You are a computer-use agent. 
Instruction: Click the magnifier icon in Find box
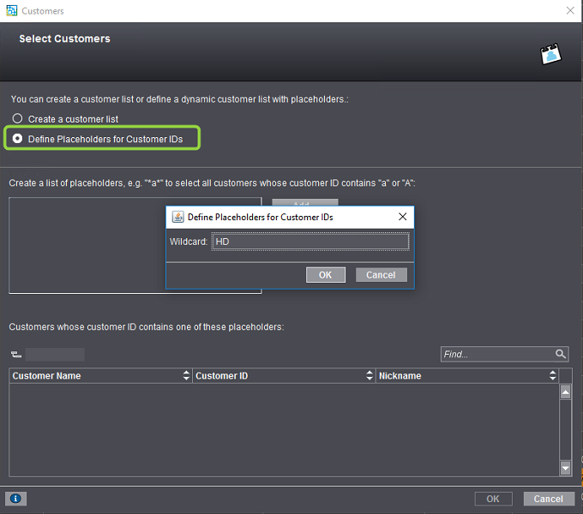(x=561, y=354)
